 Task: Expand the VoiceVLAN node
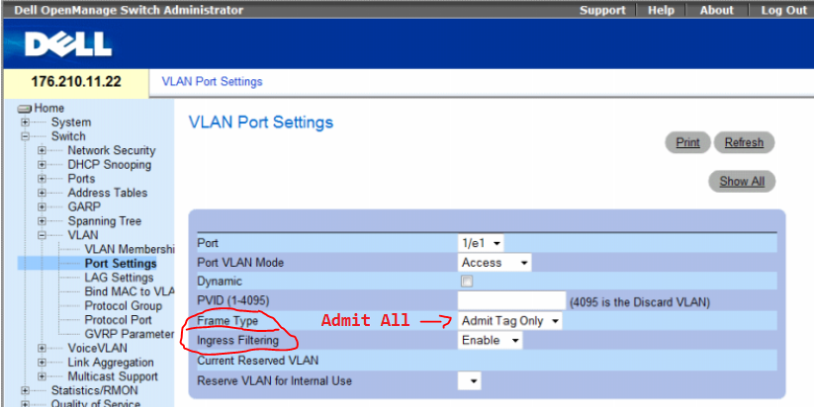[x=42, y=349]
